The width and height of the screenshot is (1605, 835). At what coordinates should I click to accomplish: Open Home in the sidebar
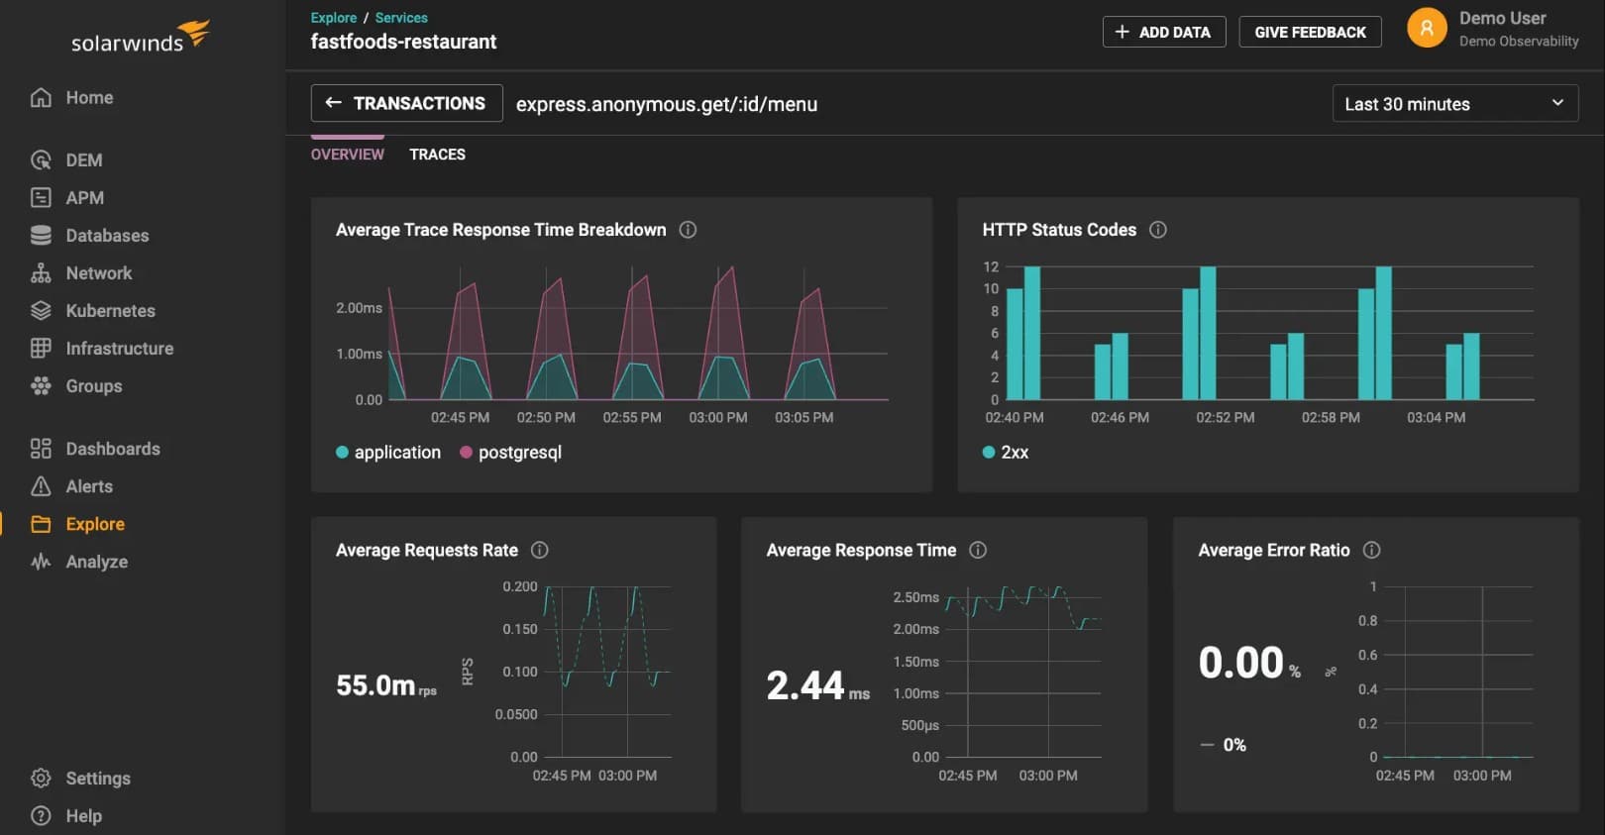pos(89,97)
